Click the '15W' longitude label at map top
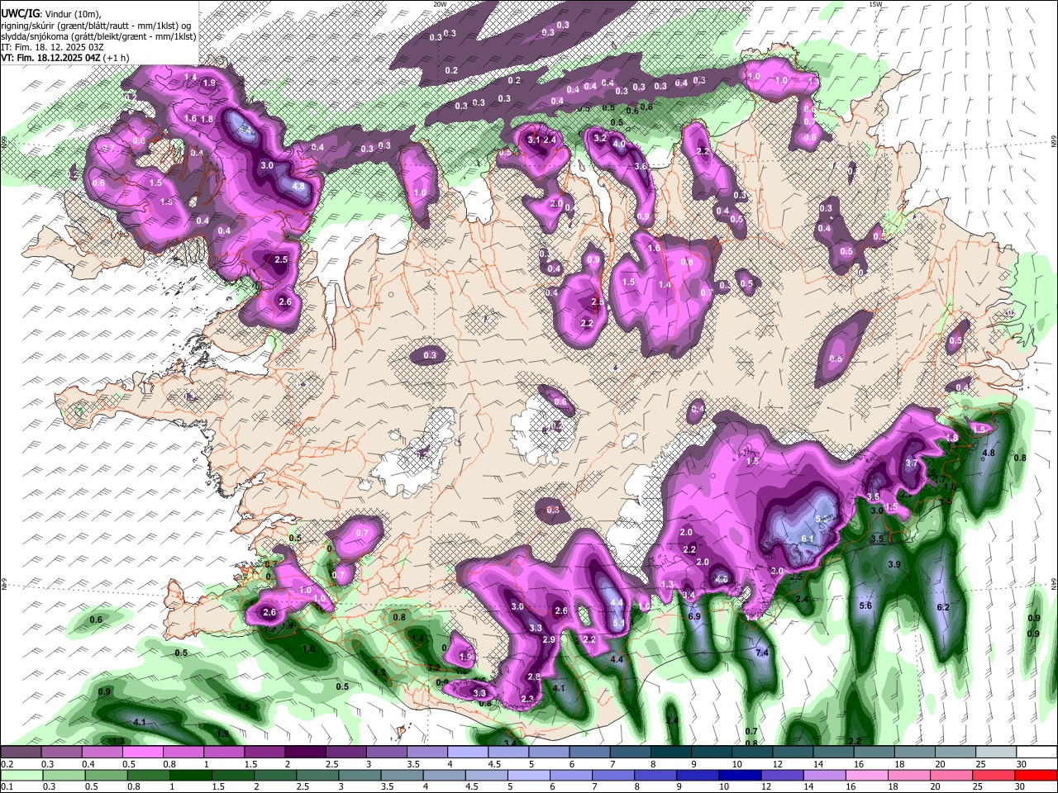The image size is (1058, 793). pyautogui.click(x=875, y=4)
